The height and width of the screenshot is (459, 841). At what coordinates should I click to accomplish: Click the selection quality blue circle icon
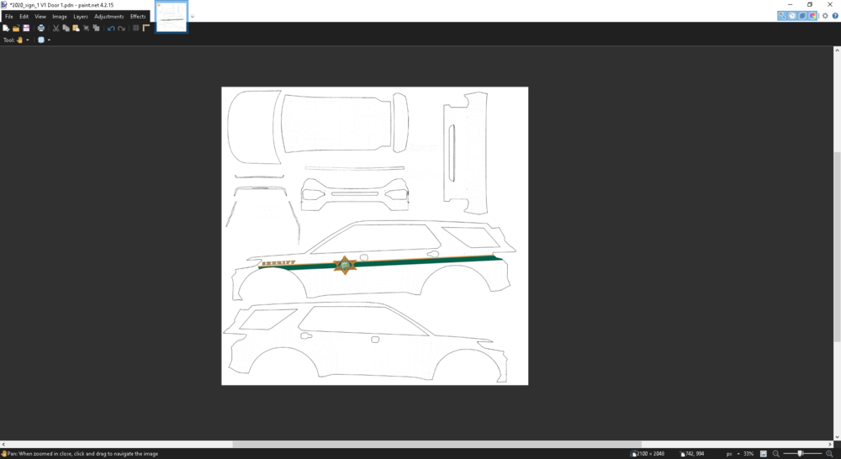tap(40, 40)
